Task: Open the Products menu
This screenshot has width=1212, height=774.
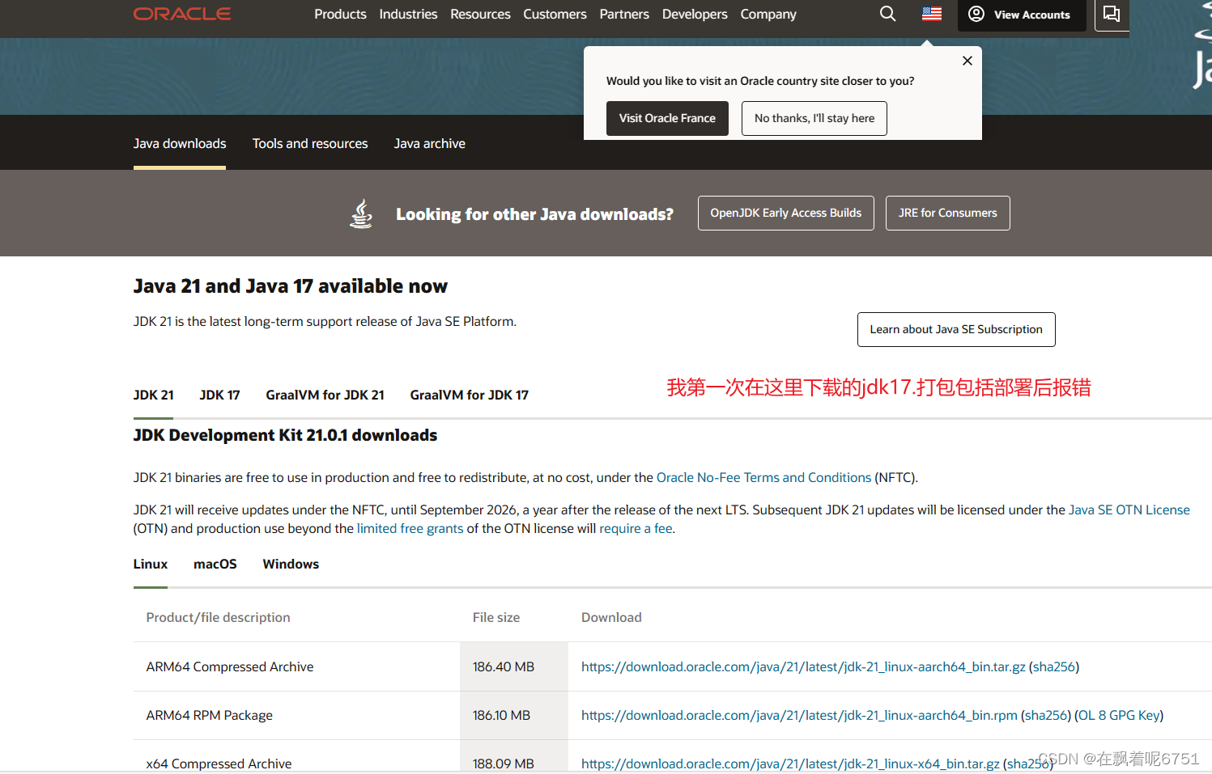Action: tap(340, 14)
